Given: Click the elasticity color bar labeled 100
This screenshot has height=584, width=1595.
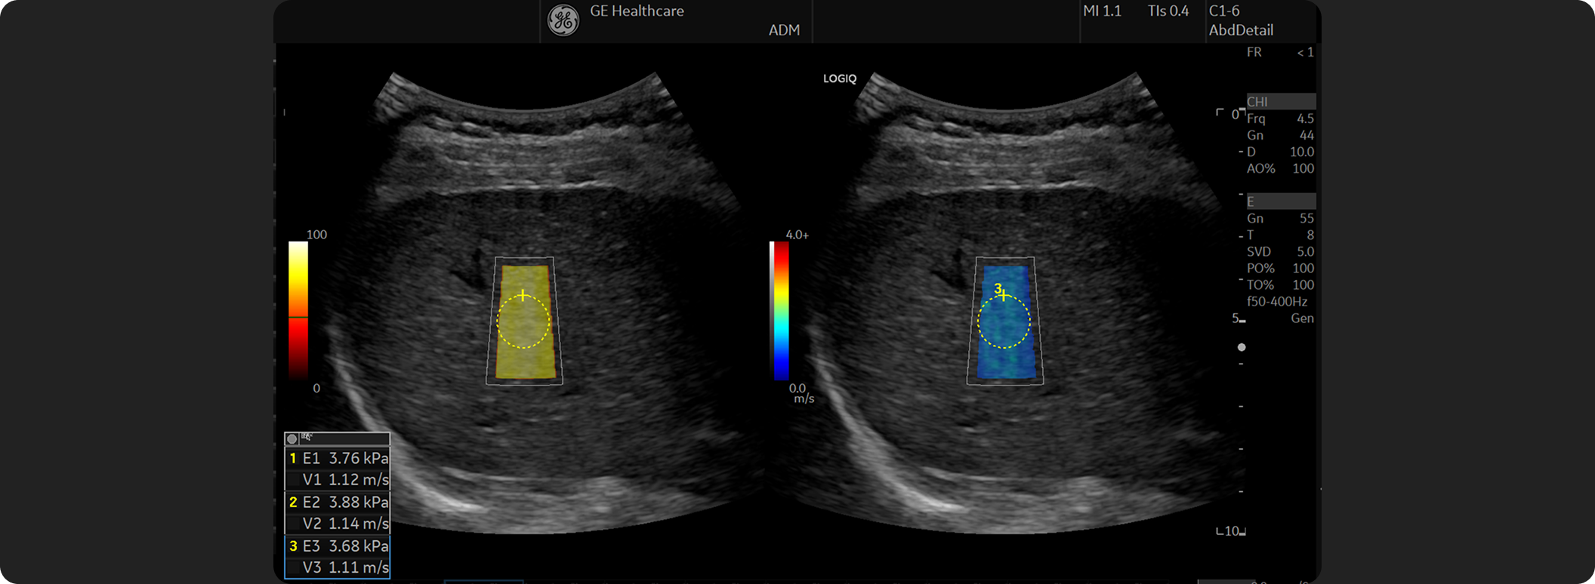Looking at the screenshot, I should [298, 310].
